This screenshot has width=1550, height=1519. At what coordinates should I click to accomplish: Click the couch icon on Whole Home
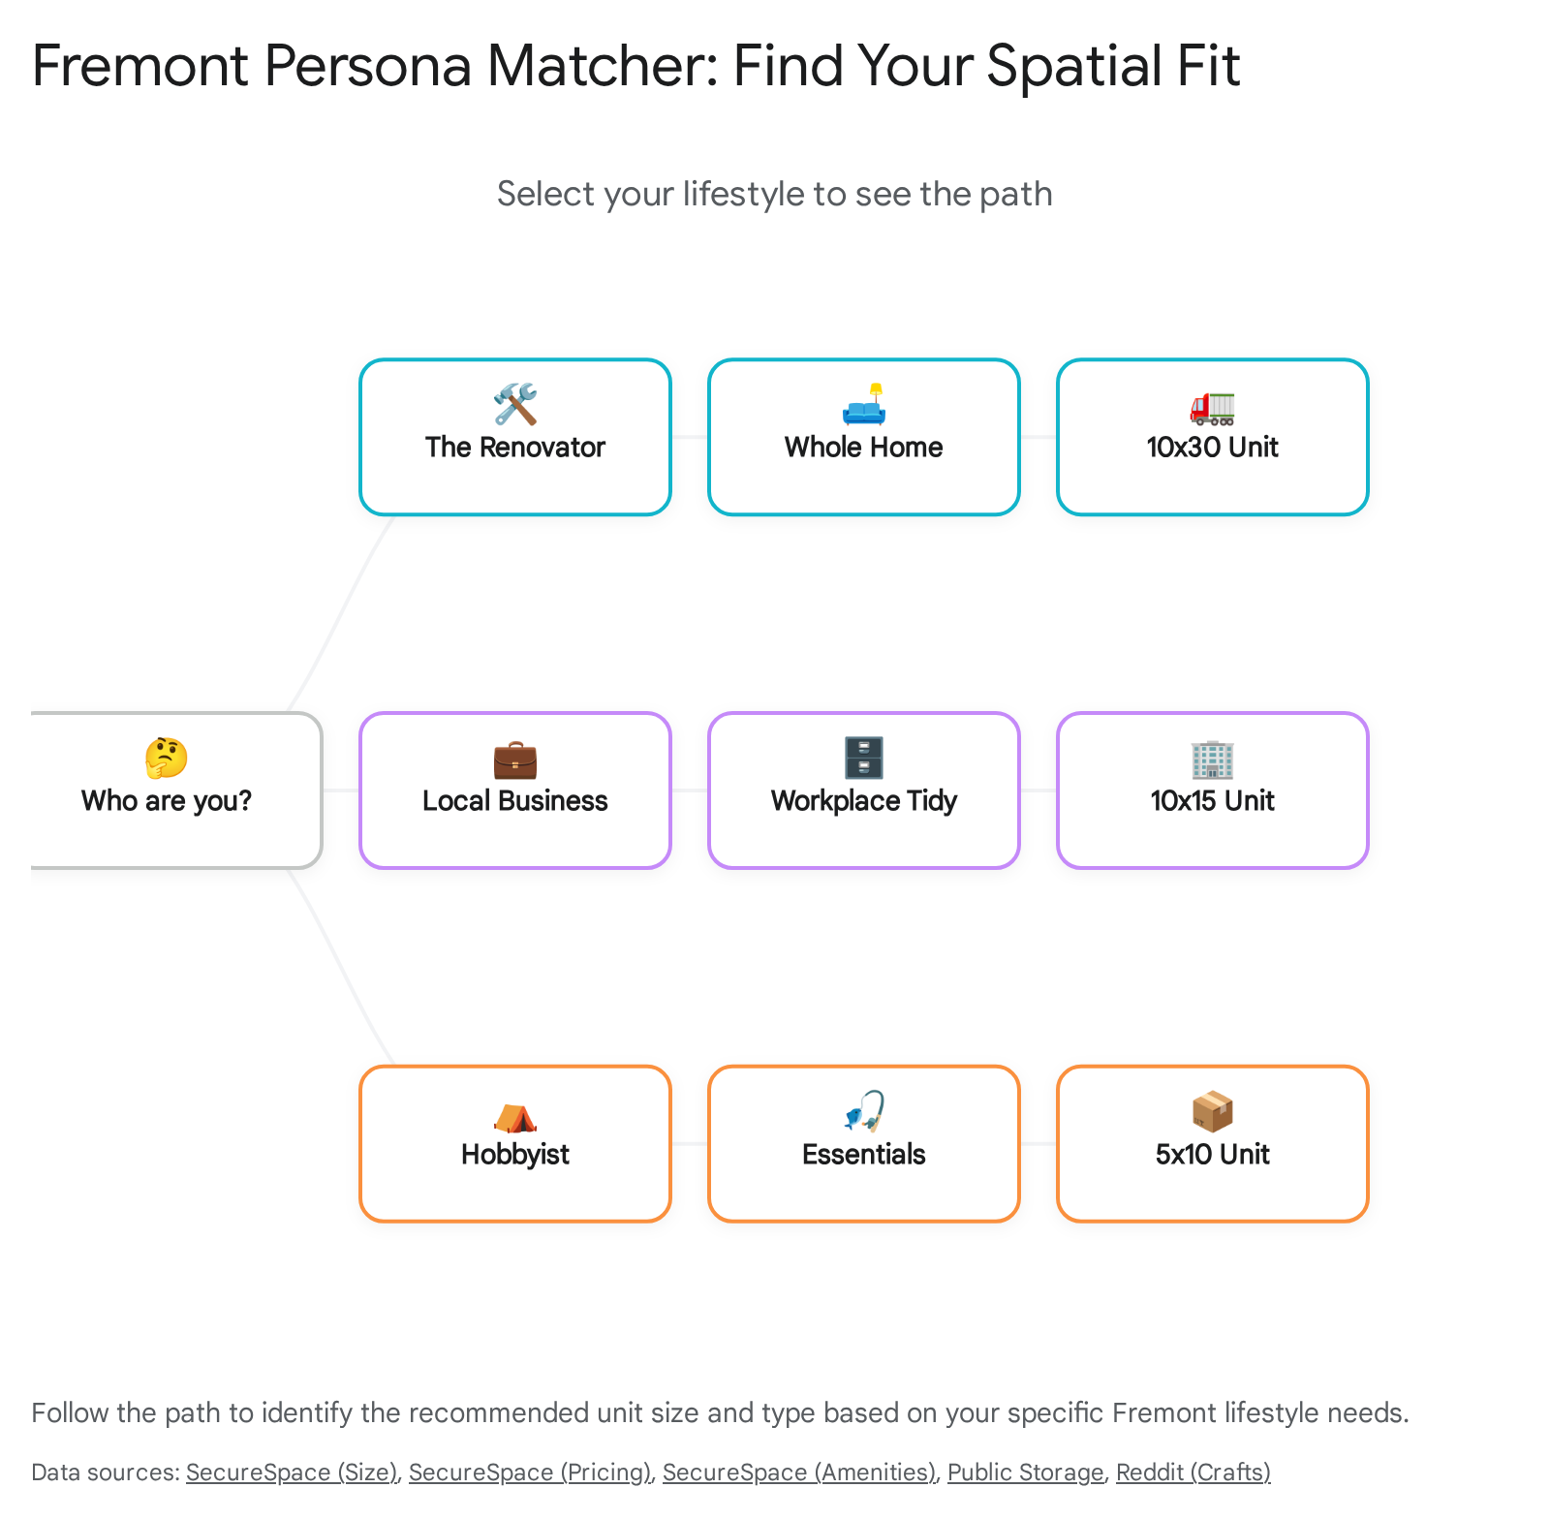(x=863, y=405)
